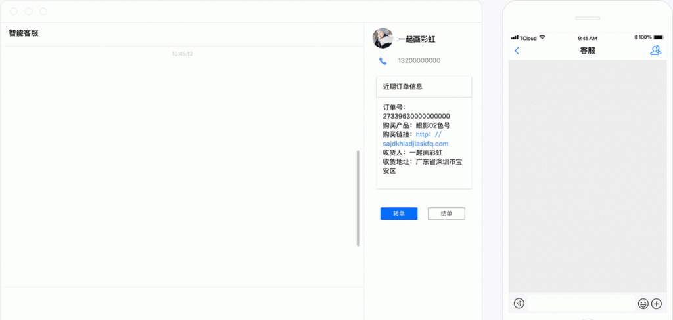Tap the signal bars in phone status bar

(x=515, y=37)
